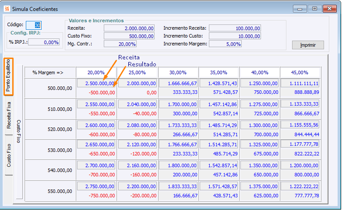
Task: Edit the Incremento Receita field
Action: click(235, 28)
